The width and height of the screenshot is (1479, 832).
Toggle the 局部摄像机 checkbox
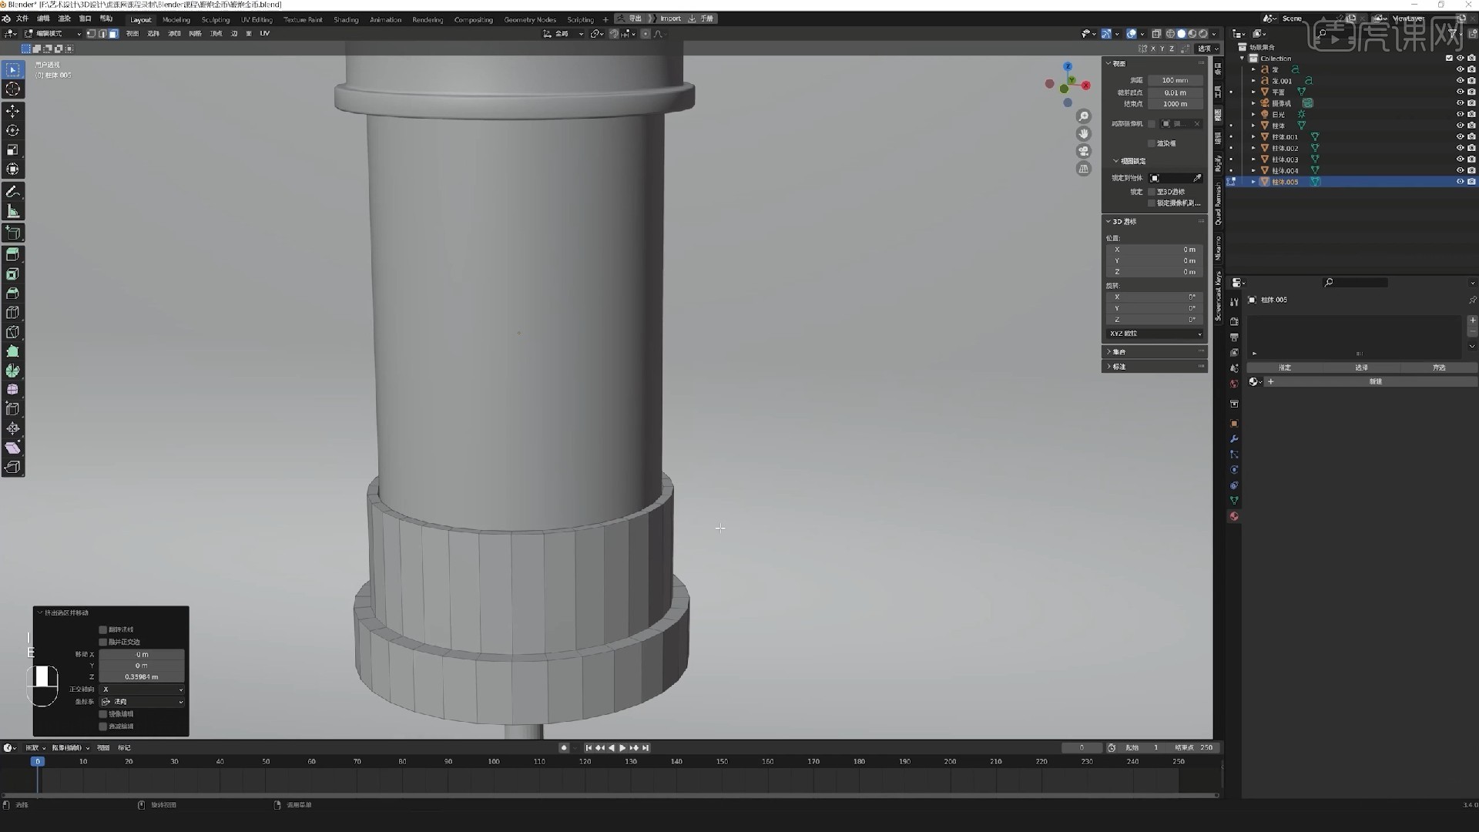(1152, 124)
